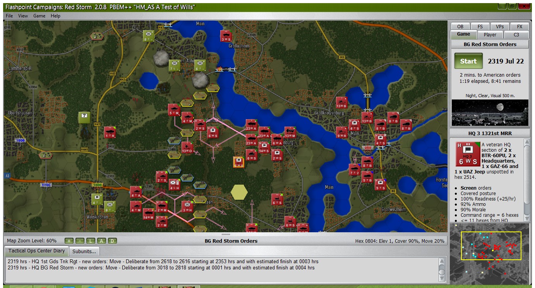Select the red 2 T S HQ unit
This screenshot has height=288, width=535.
tap(161, 177)
